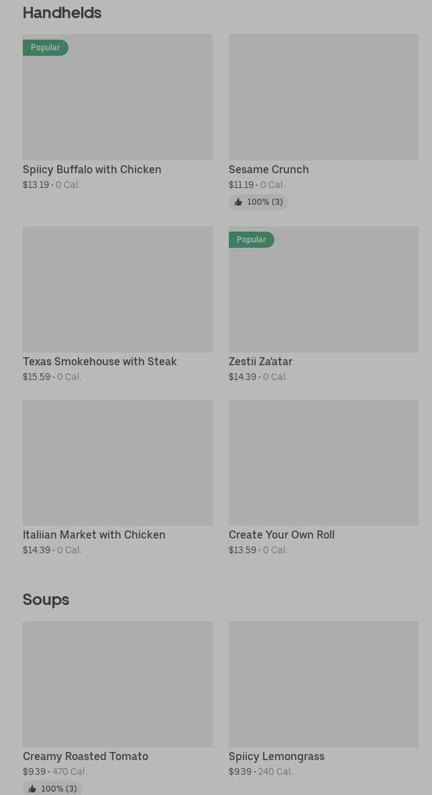
Task: Open the Zestii Za'atar item image
Action: click(x=323, y=289)
